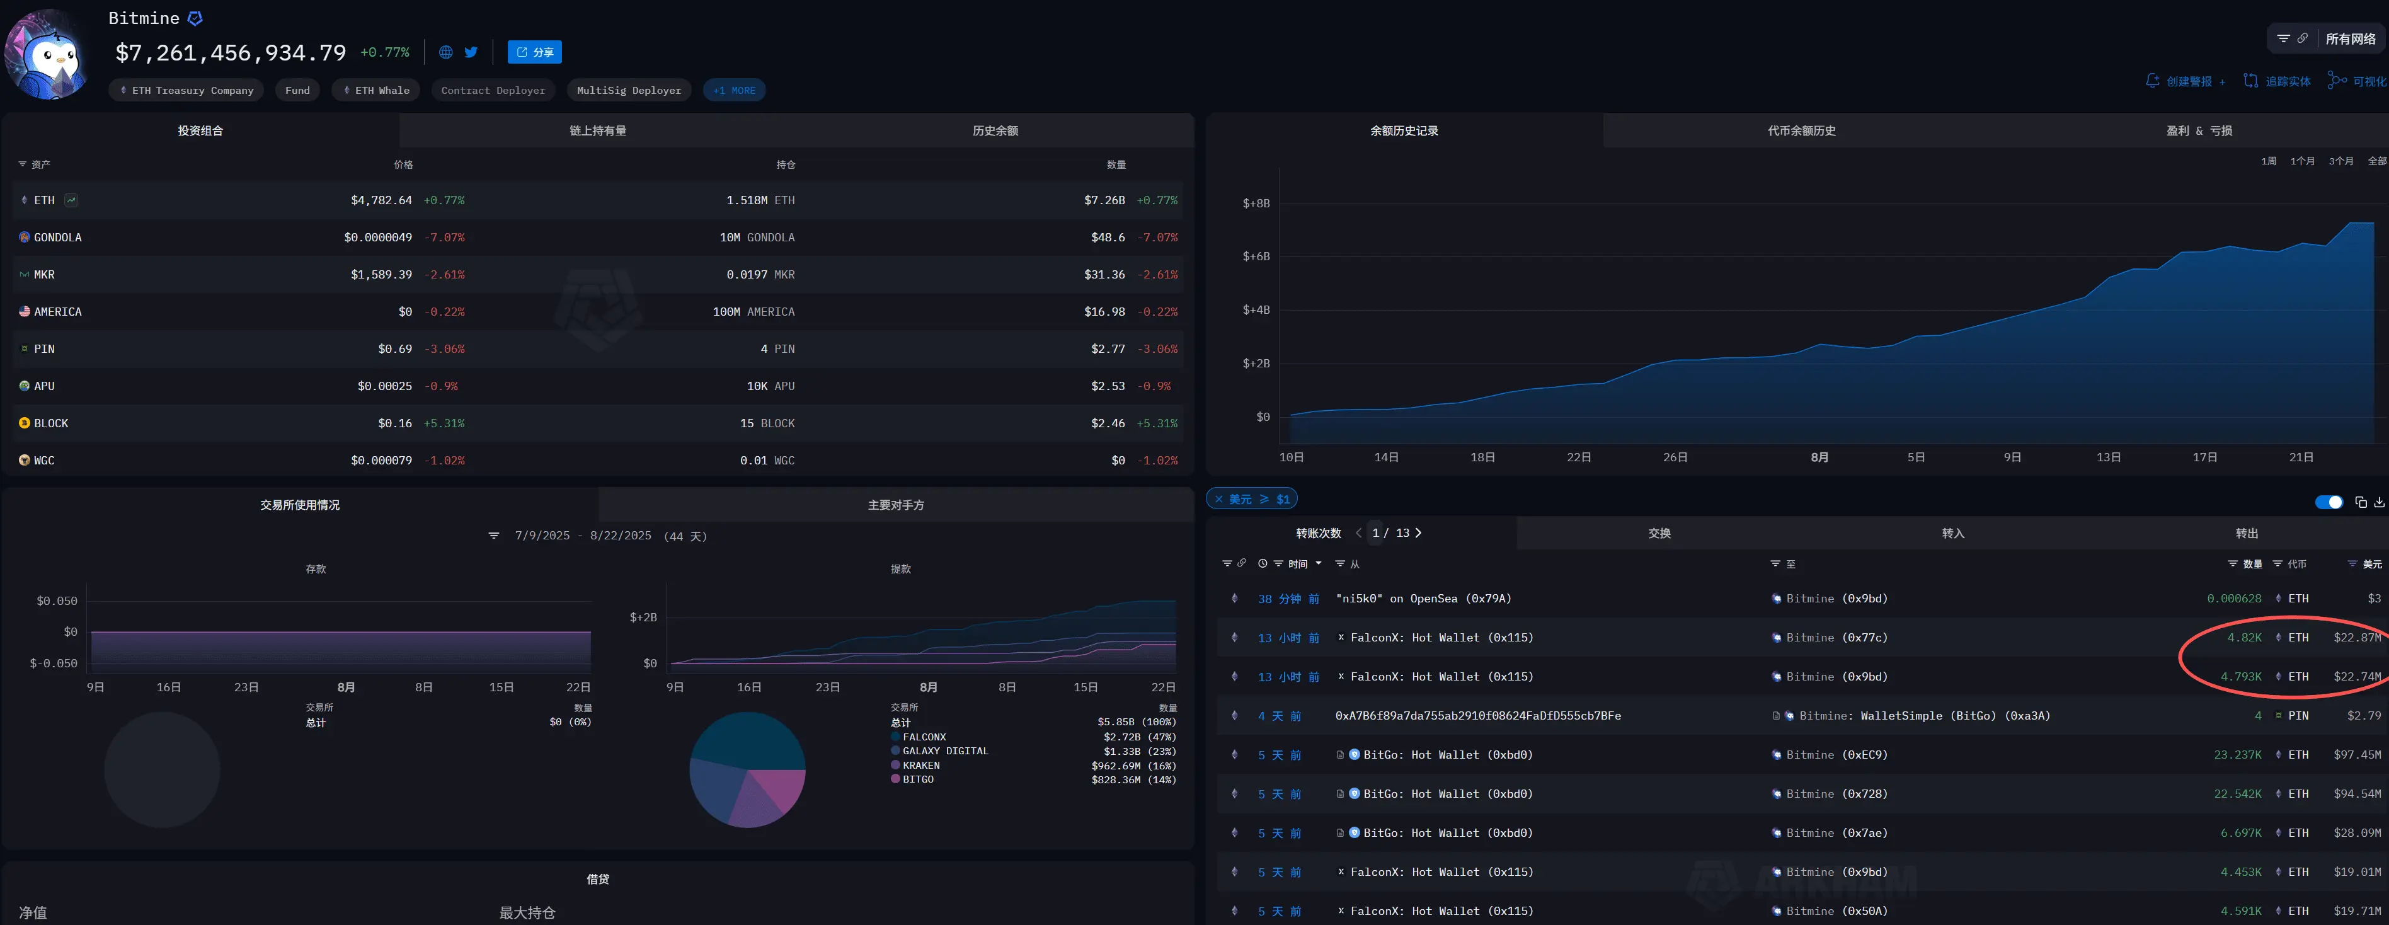Screen dimensions: 2389x925
Task: Click the MultiSig Deployer tag
Action: pos(629,90)
